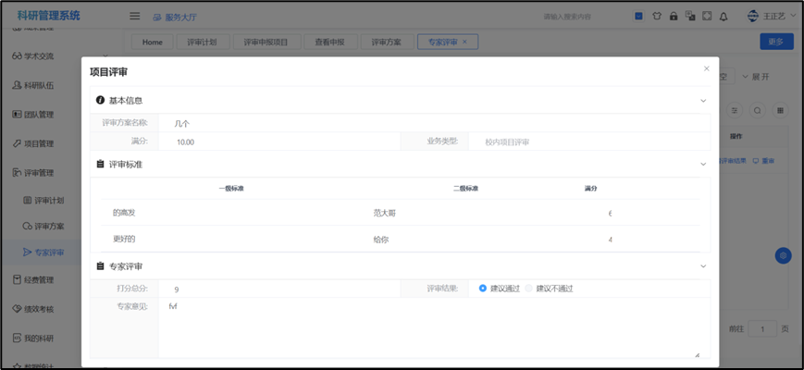
Task: Close the 项目评审 dialog
Action: pyautogui.click(x=706, y=68)
